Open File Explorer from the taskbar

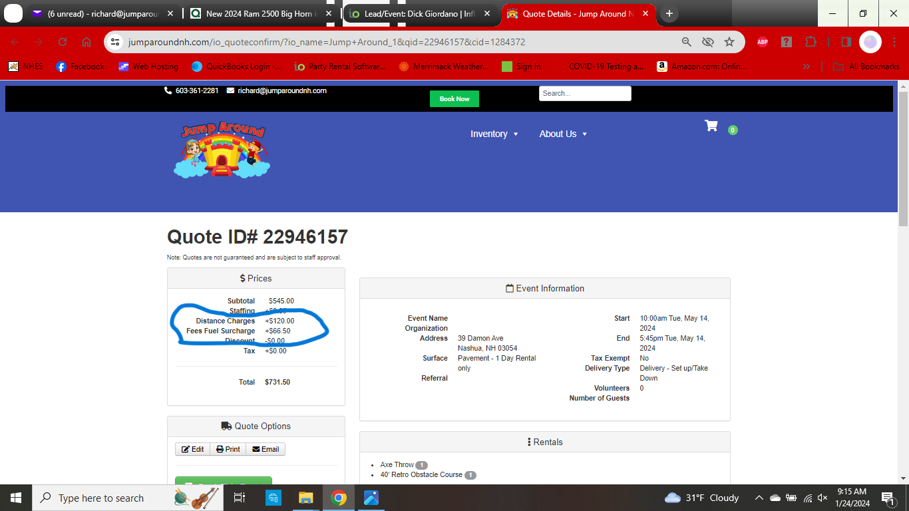tap(305, 498)
